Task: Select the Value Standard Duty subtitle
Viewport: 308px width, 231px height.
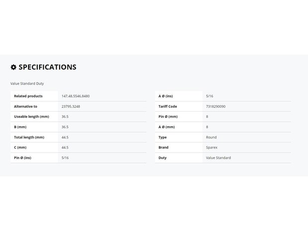Action: (27, 83)
